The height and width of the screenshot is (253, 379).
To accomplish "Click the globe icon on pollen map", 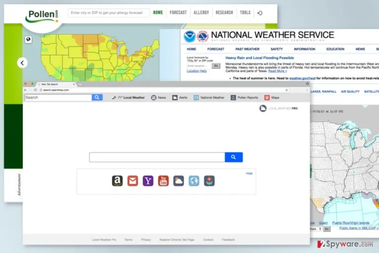I will click(28, 39).
